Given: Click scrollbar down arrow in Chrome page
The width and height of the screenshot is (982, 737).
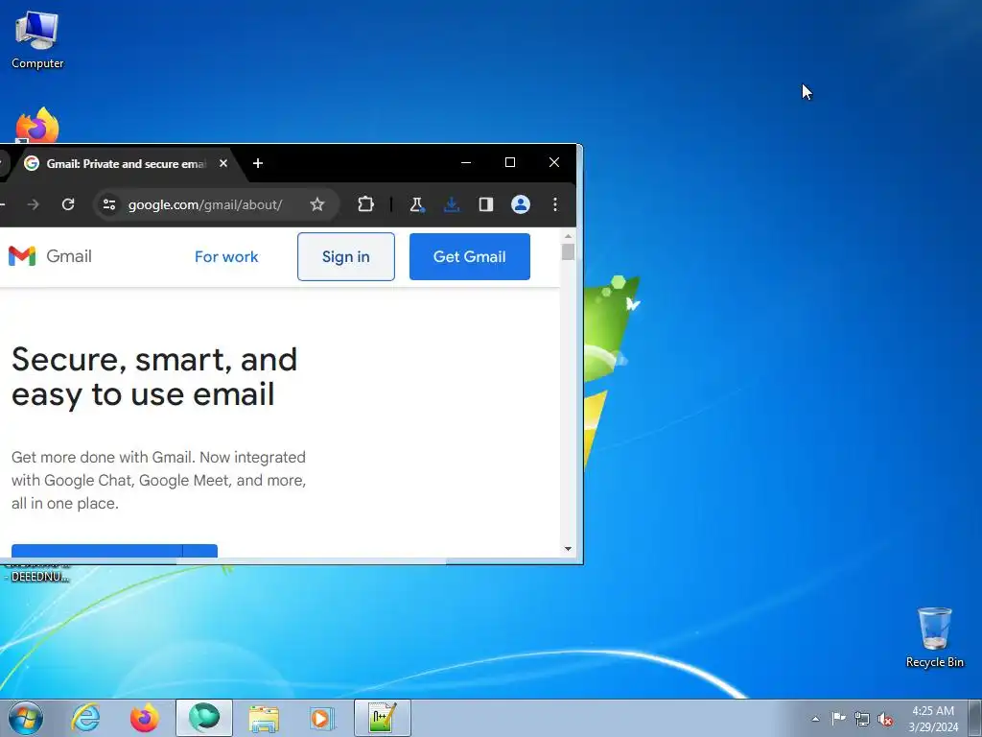Looking at the screenshot, I should (x=568, y=548).
